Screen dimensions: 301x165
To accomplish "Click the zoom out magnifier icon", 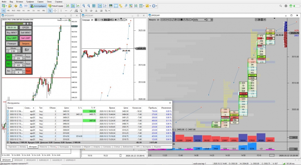I will (89, 6).
